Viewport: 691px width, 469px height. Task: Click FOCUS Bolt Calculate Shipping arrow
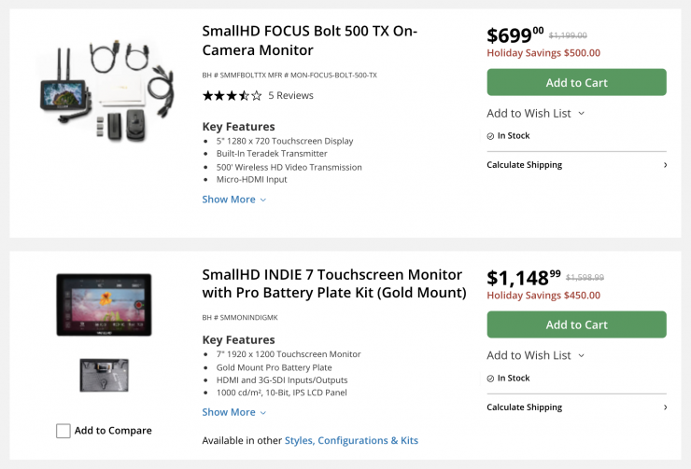point(665,165)
